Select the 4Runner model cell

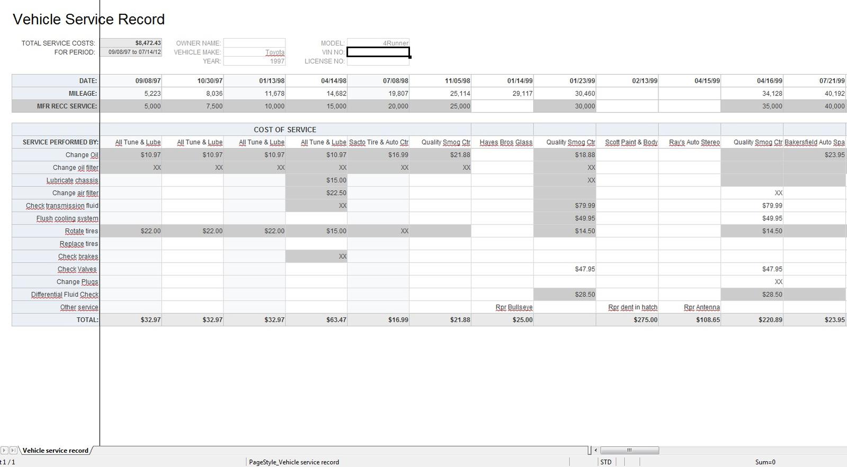(378, 43)
